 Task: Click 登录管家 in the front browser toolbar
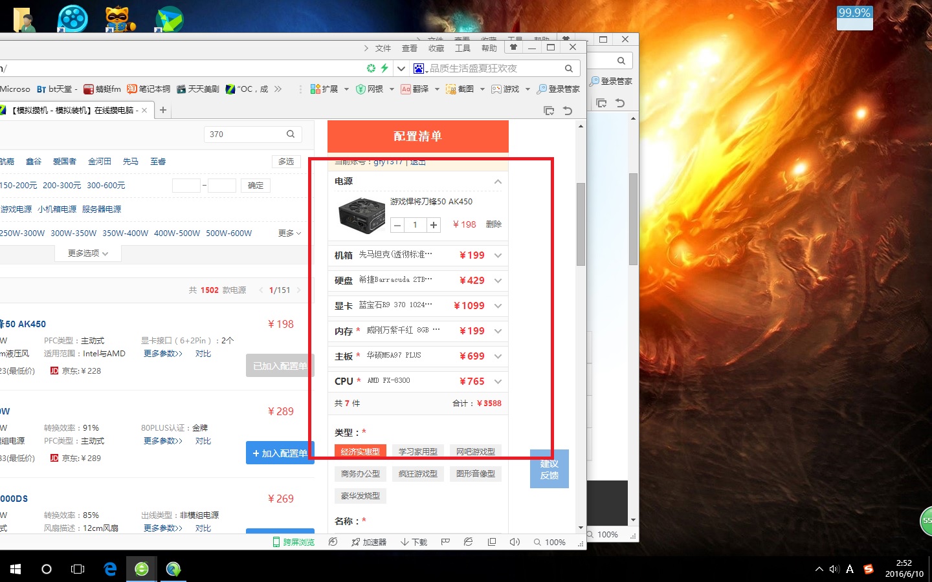tap(559, 89)
